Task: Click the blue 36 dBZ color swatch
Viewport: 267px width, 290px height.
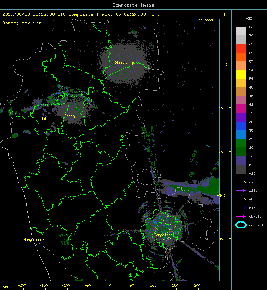Action: coord(241,126)
